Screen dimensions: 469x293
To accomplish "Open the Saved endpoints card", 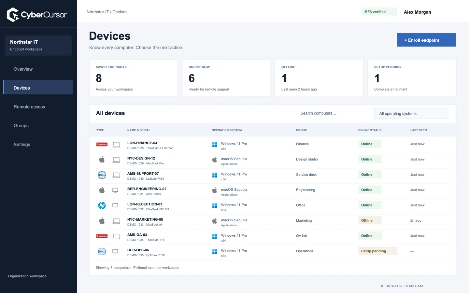I will coord(134,78).
